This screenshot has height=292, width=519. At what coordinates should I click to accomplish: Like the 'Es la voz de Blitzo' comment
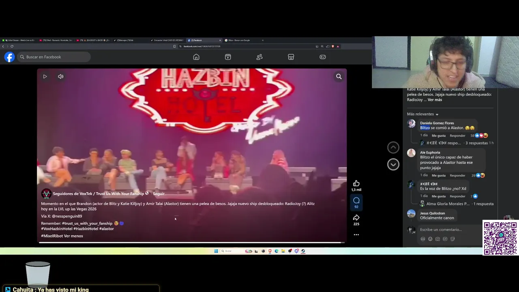[x=439, y=196]
